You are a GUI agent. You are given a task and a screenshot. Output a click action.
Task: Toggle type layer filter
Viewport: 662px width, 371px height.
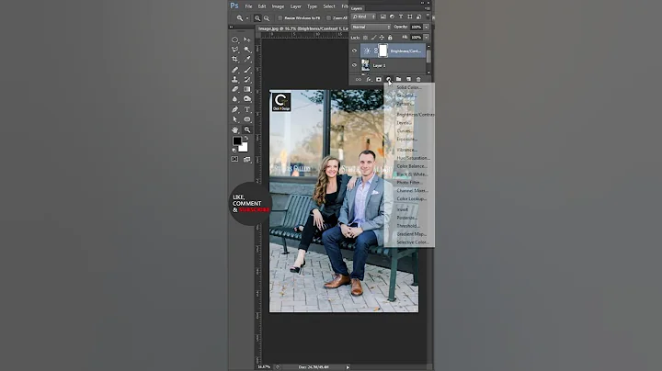(x=401, y=17)
